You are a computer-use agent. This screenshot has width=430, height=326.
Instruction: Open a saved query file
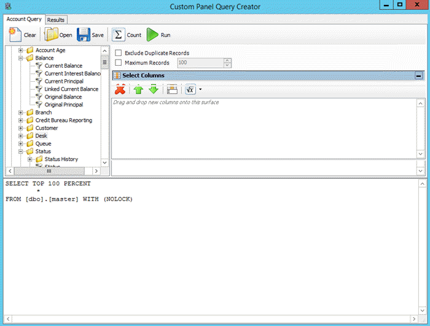51,35
